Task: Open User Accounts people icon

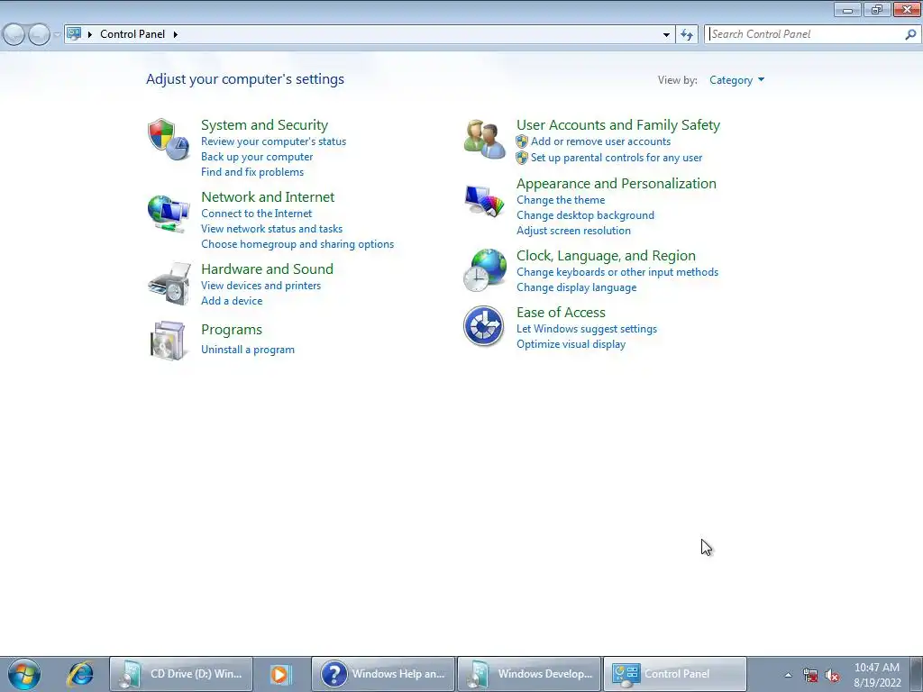Action: click(x=484, y=139)
